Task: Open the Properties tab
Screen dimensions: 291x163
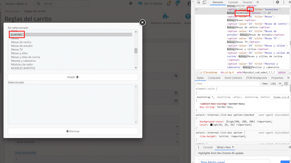Action: (x=277, y=78)
